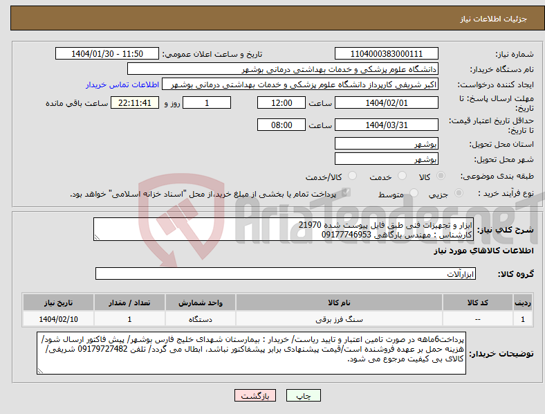Click the general description text area
545x414 pixels.
point(284,229)
